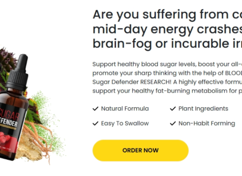Click the checkmark beside Plant Ingredients

coord(173,109)
